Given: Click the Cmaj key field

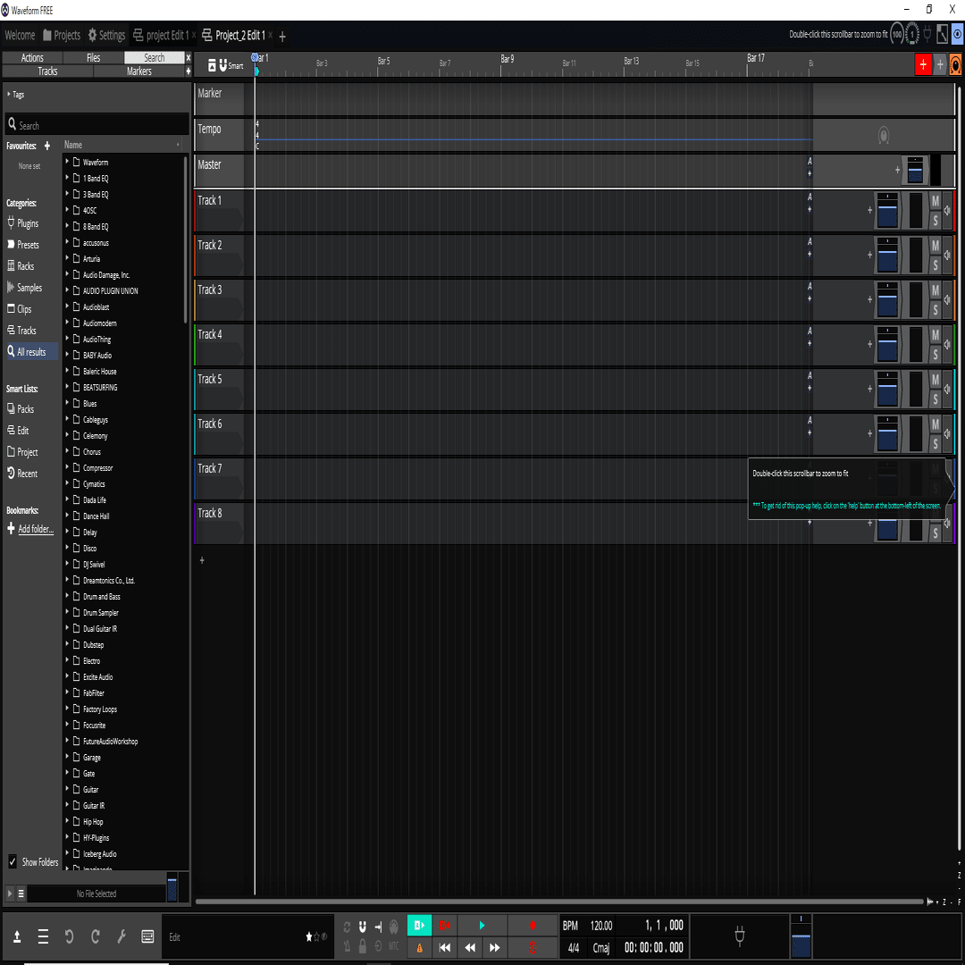Looking at the screenshot, I should (x=600, y=948).
